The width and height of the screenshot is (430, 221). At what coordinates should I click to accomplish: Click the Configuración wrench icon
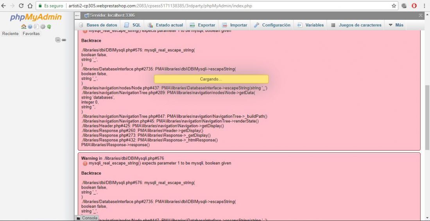[256, 25]
